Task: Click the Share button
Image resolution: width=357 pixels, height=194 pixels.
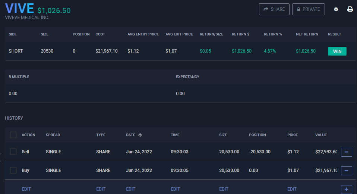Action: coord(274,9)
